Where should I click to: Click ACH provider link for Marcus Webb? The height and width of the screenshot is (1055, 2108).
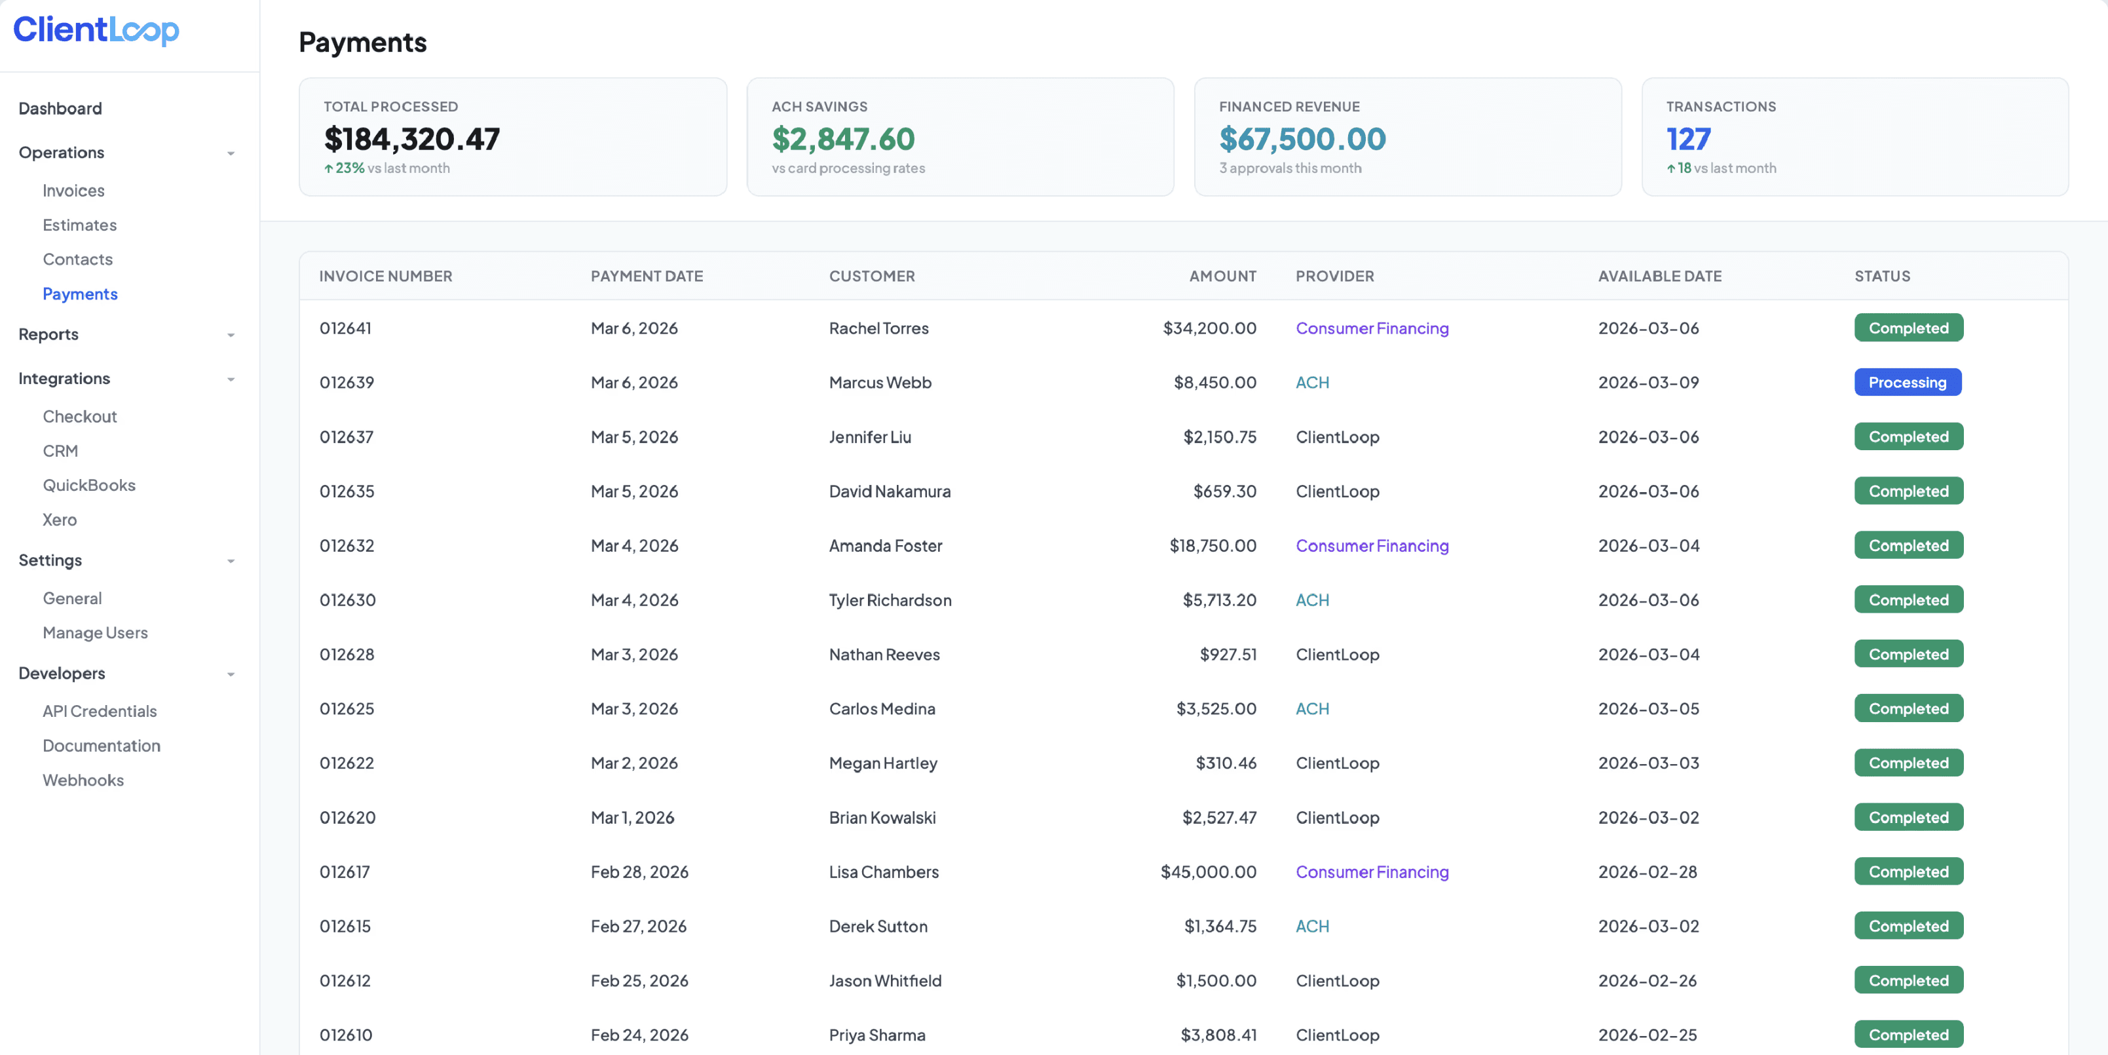click(1312, 382)
